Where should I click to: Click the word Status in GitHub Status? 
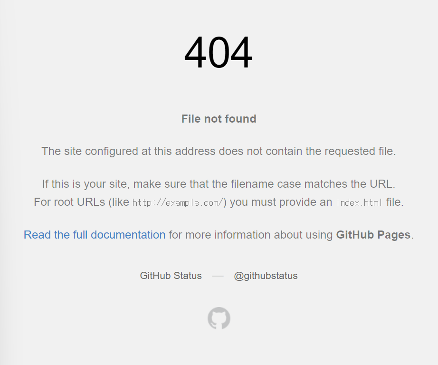point(188,276)
